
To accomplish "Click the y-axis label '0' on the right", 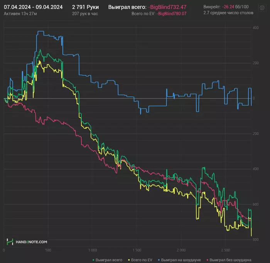I will (x=254, y=98).
